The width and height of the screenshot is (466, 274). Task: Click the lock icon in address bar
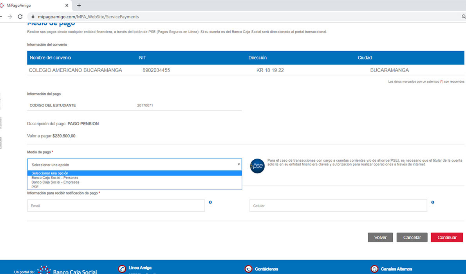[x=33, y=17]
